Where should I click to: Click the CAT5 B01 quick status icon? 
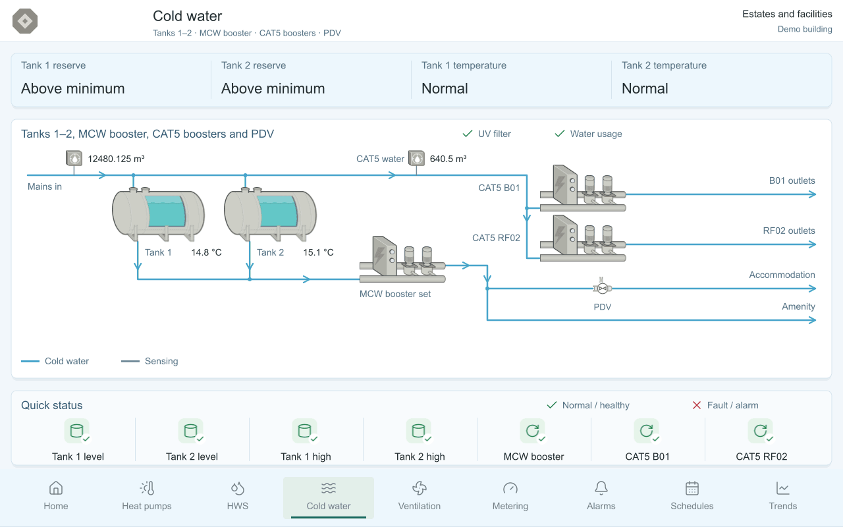tap(647, 431)
